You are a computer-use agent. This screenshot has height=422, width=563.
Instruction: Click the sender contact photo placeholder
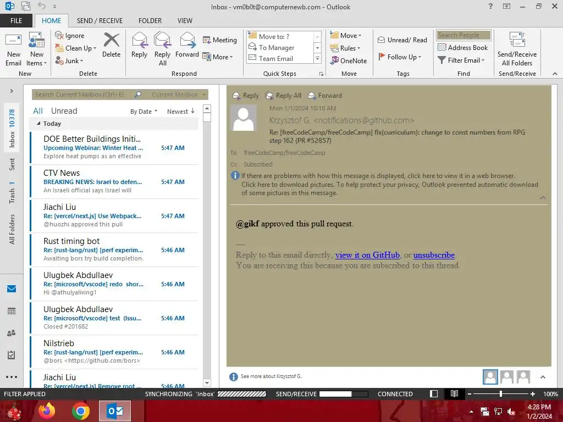click(x=244, y=118)
